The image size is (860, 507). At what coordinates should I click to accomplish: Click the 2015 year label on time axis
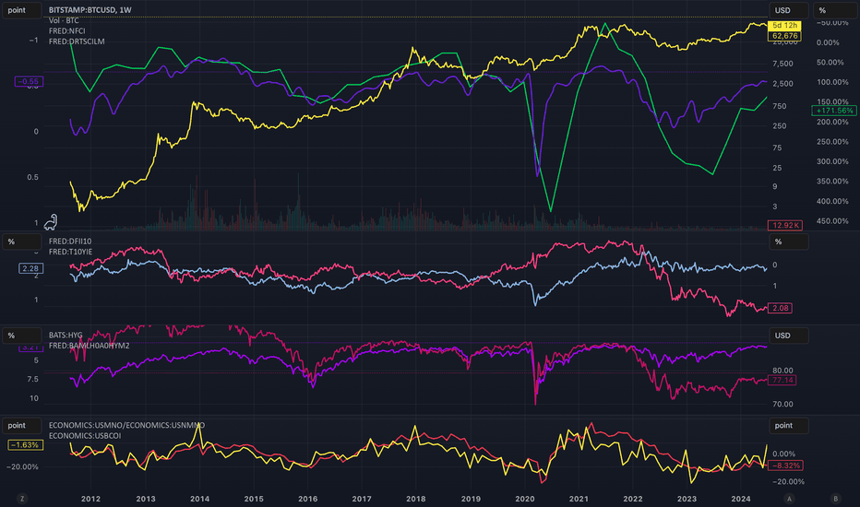[x=254, y=499]
